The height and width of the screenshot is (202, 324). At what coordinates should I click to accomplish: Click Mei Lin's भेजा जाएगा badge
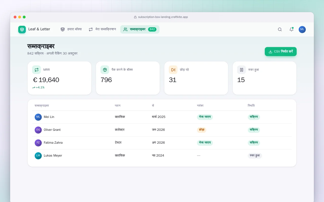coord(205,117)
